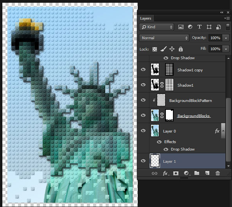Image resolution: width=232 pixels, height=207 pixels.
Task: Select the Layers panel tab
Action: pos(146,18)
